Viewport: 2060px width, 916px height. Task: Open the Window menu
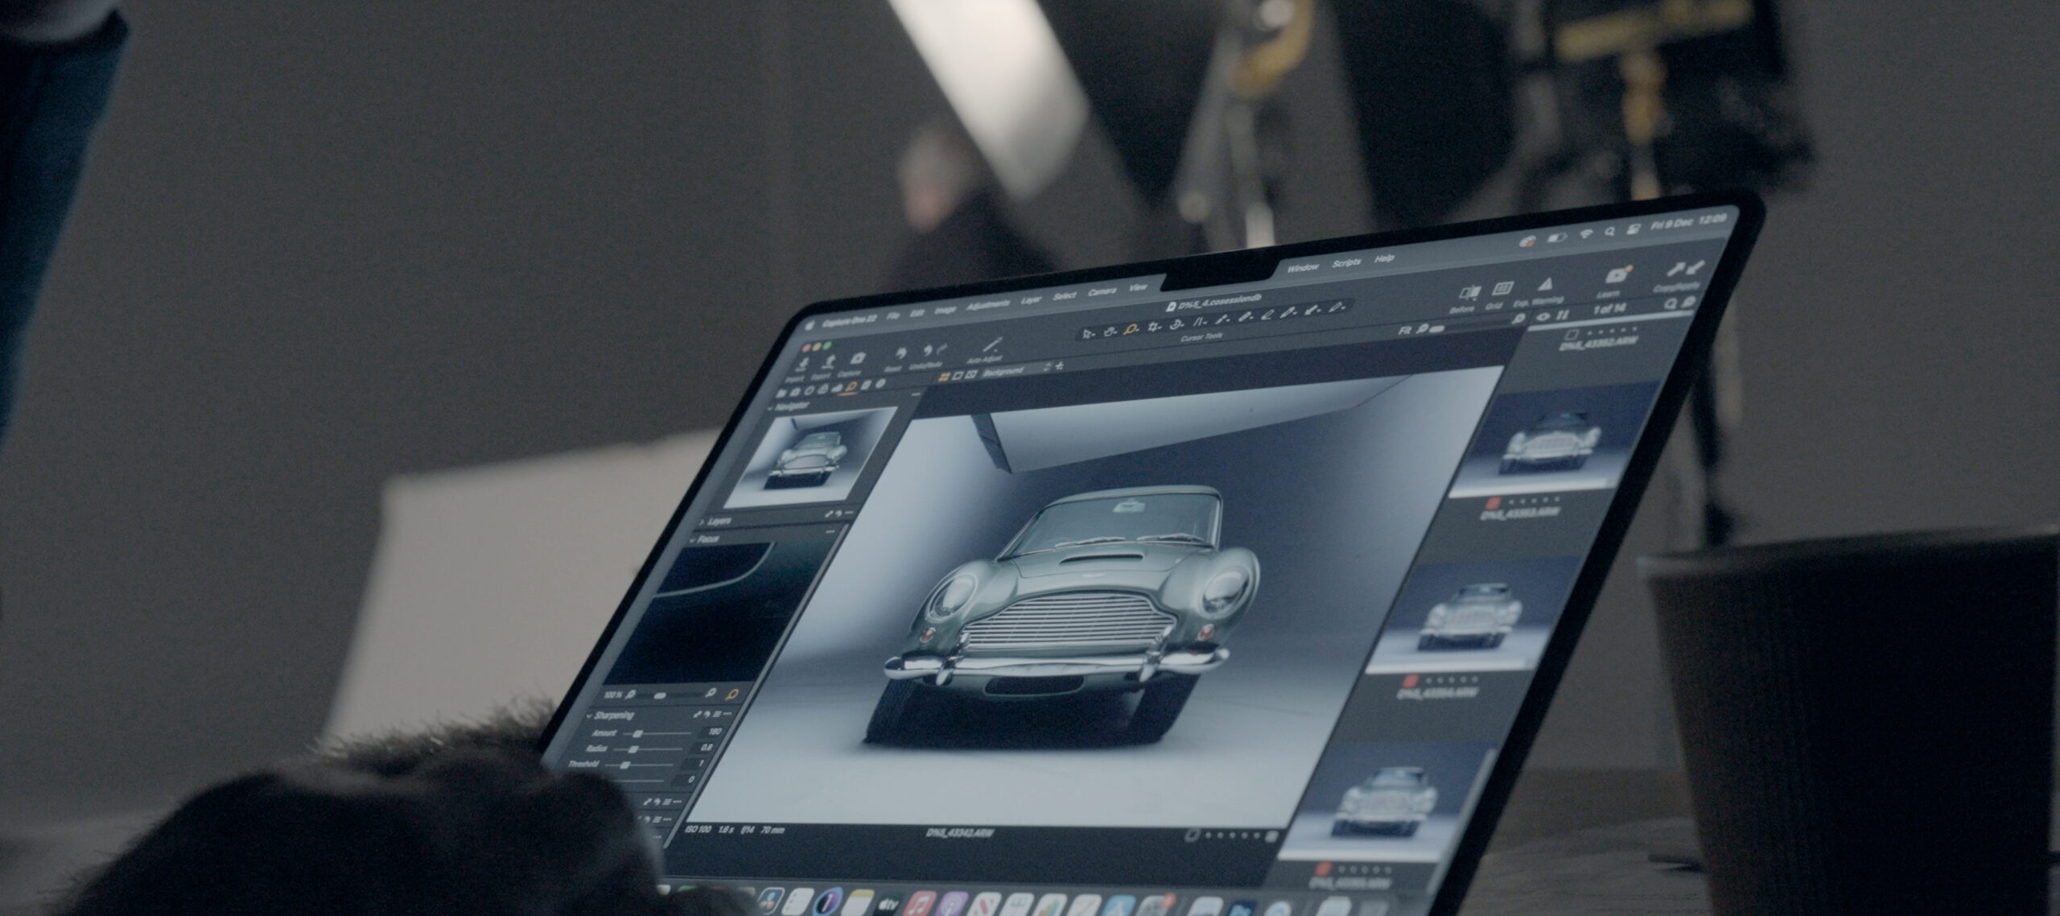point(1302,267)
